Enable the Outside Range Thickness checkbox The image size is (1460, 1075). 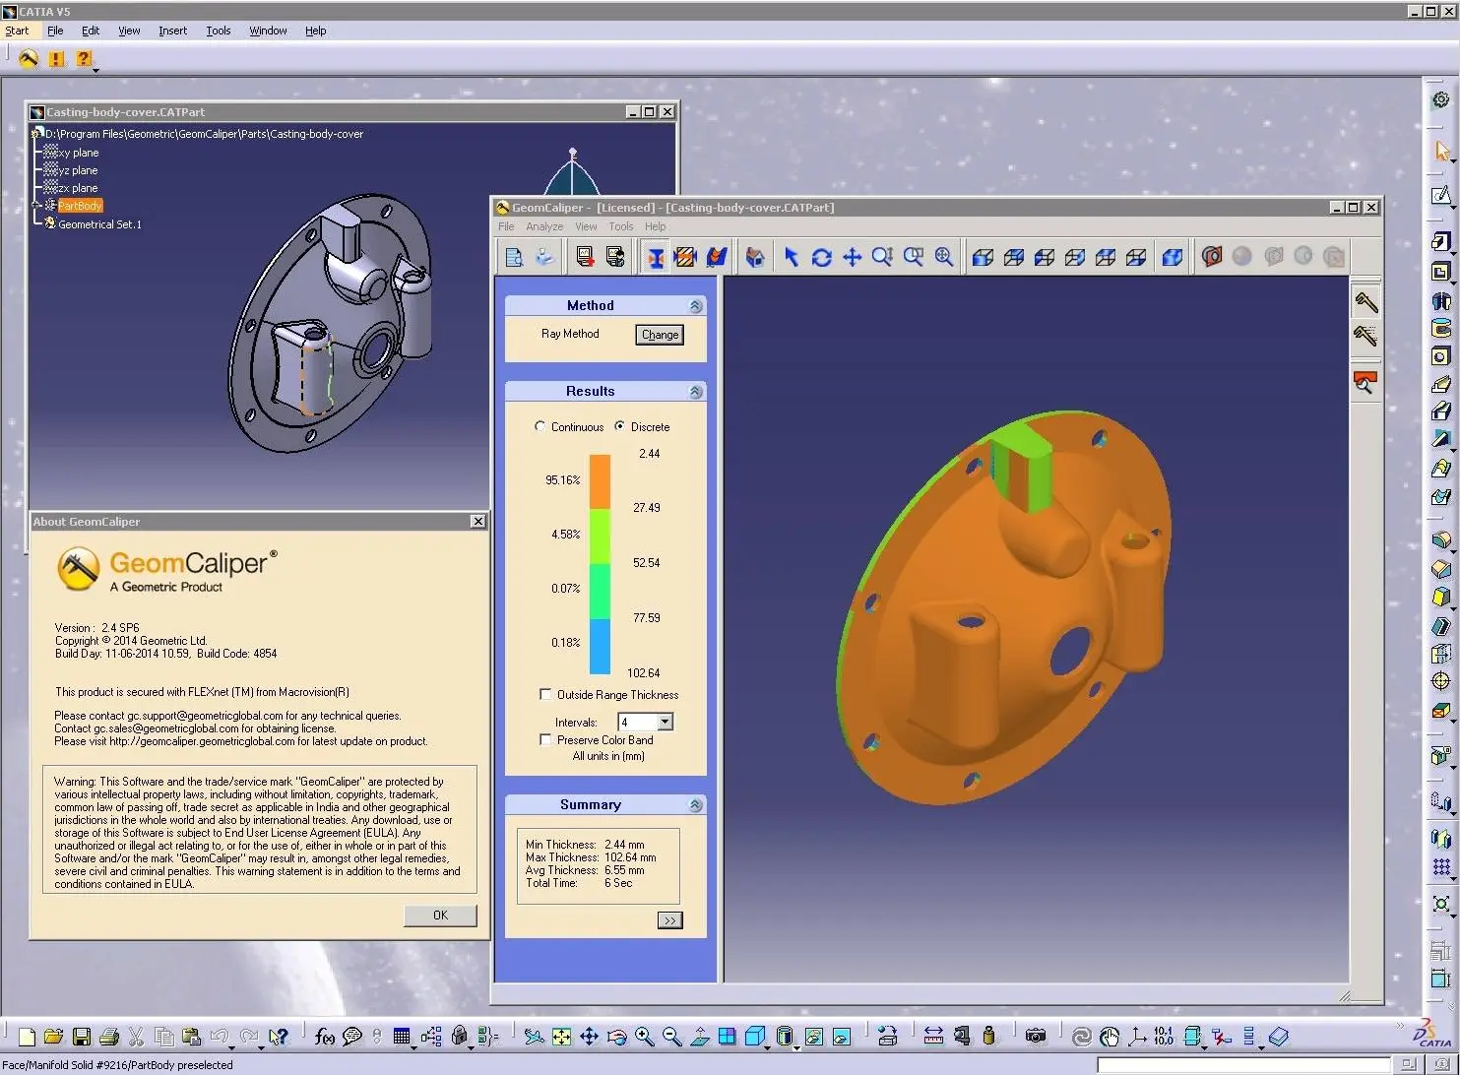pyautogui.click(x=545, y=694)
